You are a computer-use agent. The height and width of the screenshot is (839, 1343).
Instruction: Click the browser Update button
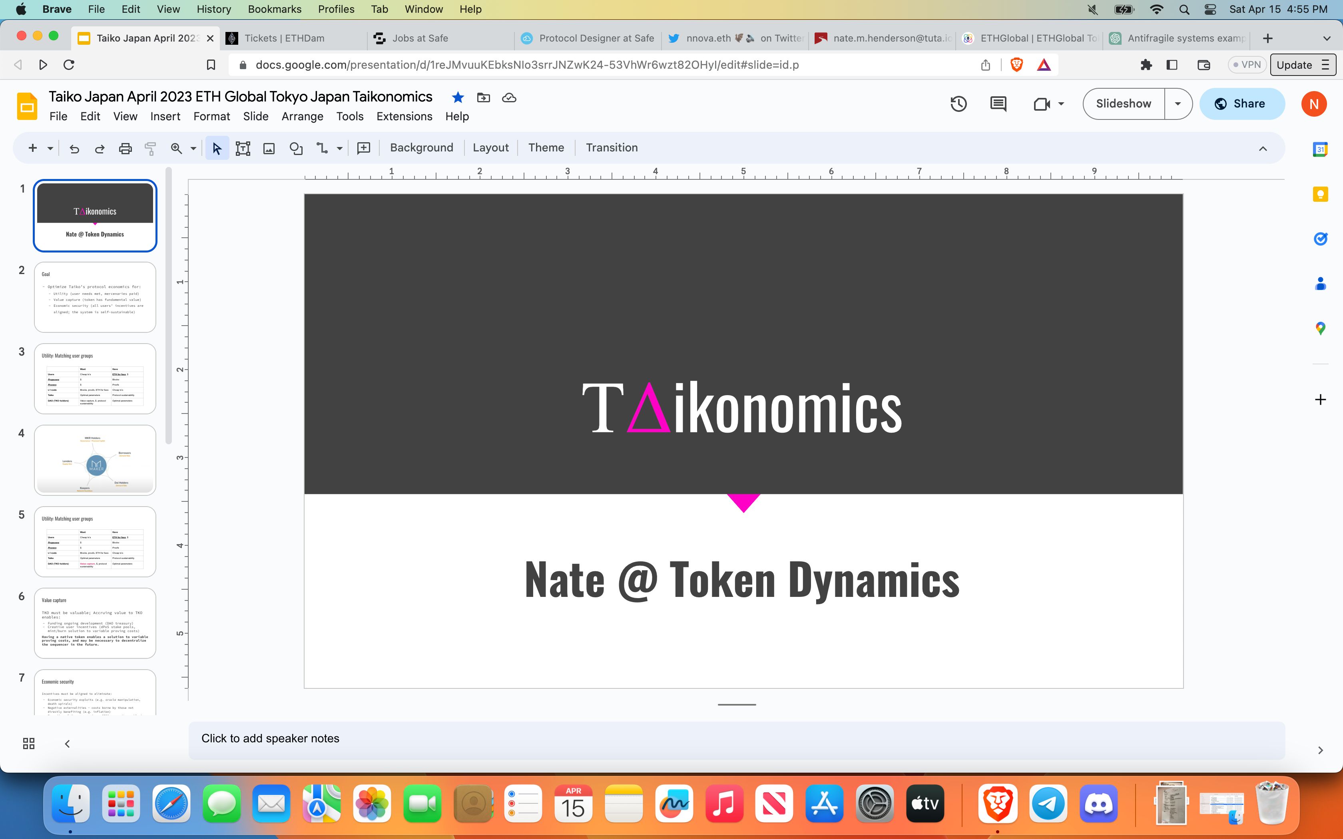tap(1303, 65)
